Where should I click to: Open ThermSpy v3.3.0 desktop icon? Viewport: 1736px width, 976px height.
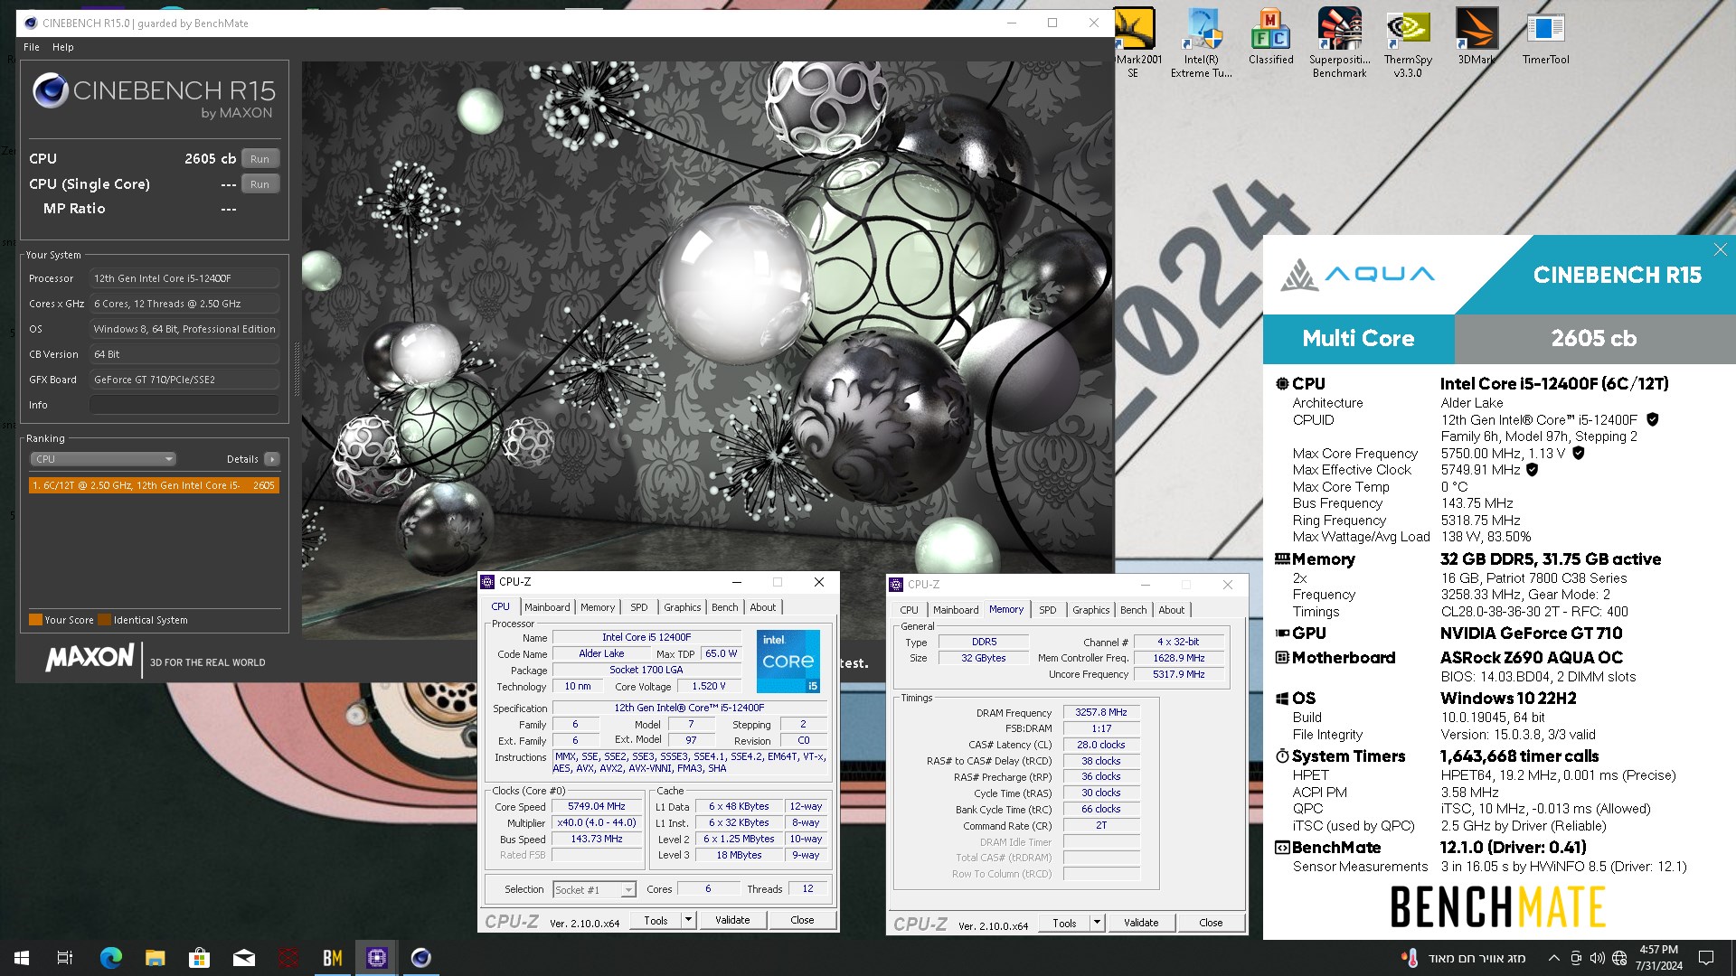1408,42
